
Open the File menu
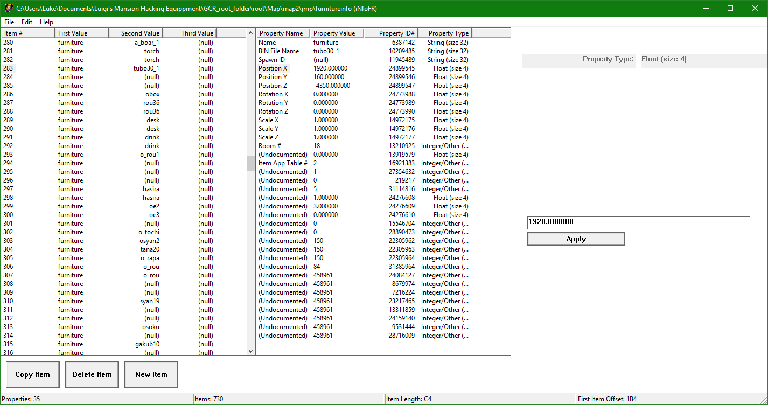point(9,22)
